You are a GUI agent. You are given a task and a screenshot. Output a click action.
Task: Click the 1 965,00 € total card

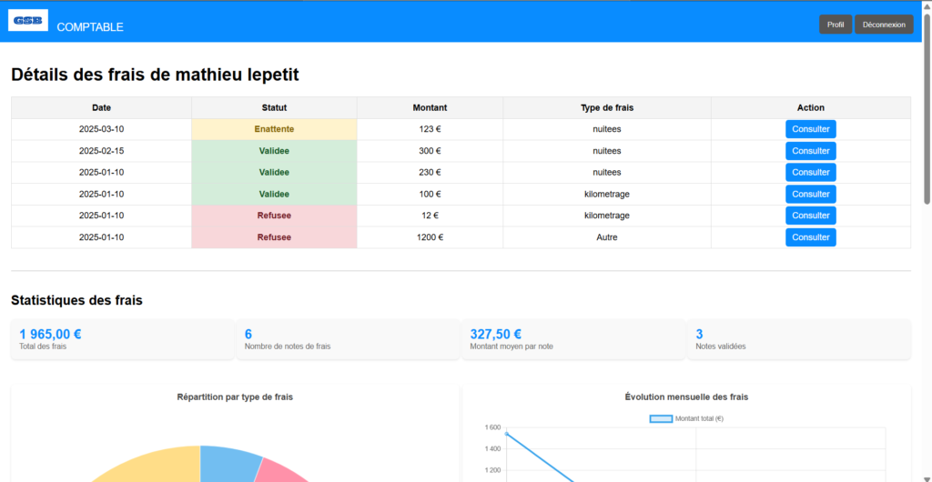click(123, 339)
